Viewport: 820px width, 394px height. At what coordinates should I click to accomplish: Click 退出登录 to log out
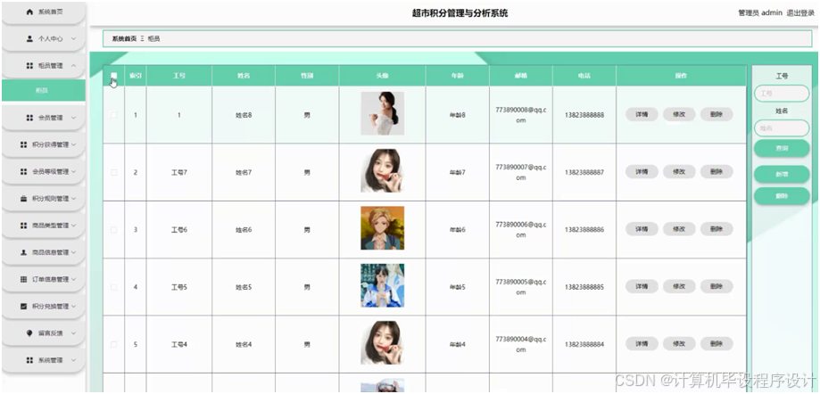click(800, 13)
